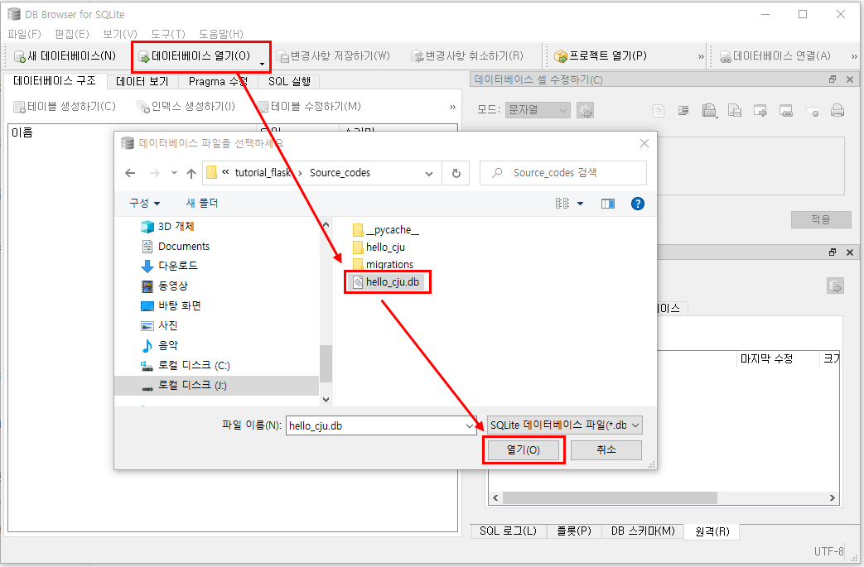The image size is (864, 567).
Task: Open view options dropdown in file dialog
Action: [x=580, y=204]
